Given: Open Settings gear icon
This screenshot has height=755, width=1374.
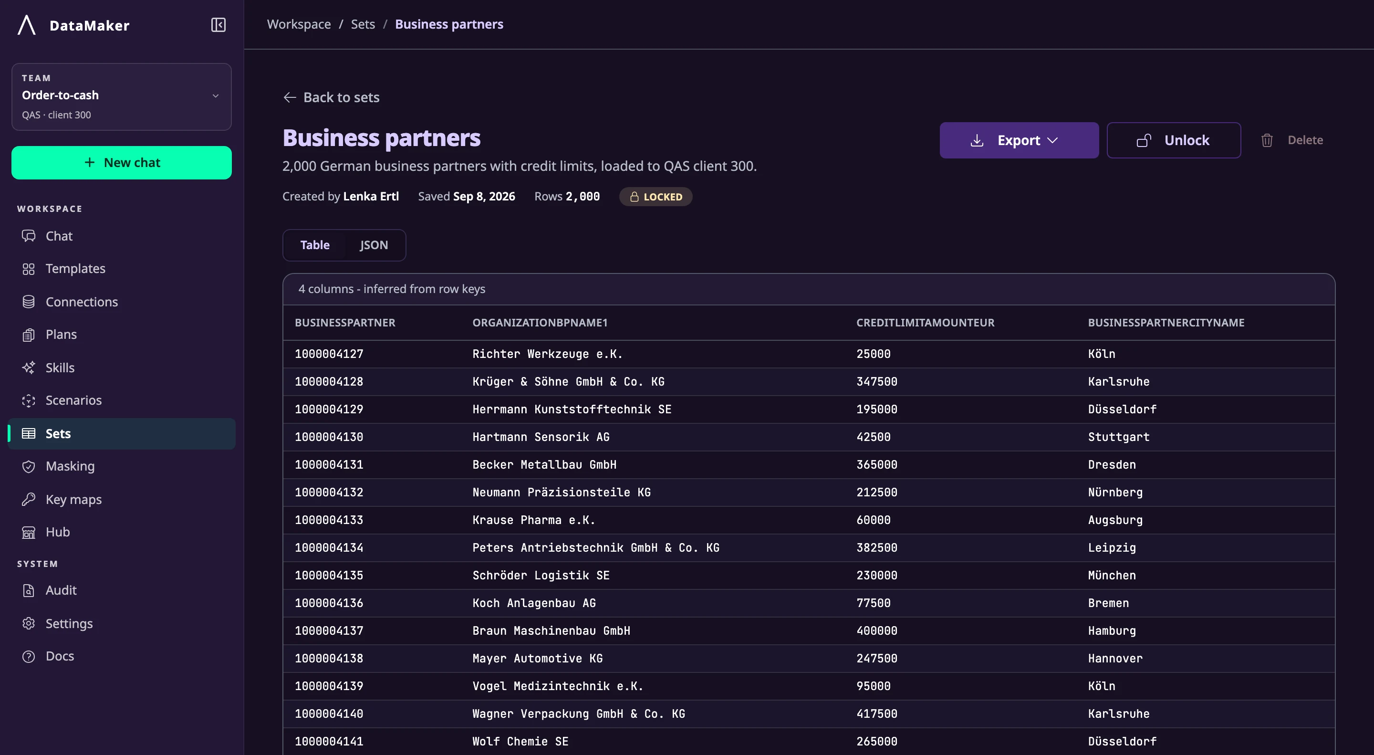Looking at the screenshot, I should 29,623.
